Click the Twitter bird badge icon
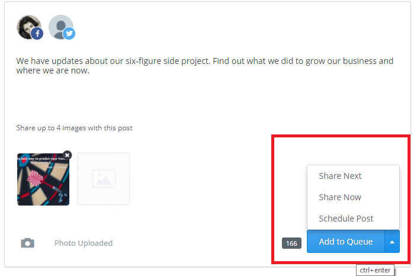The image size is (417, 276). tap(69, 34)
